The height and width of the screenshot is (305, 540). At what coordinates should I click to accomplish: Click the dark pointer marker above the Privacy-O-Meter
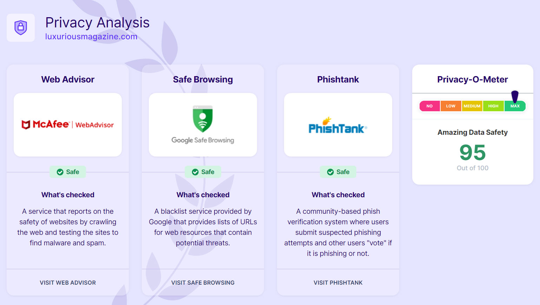coord(515,95)
